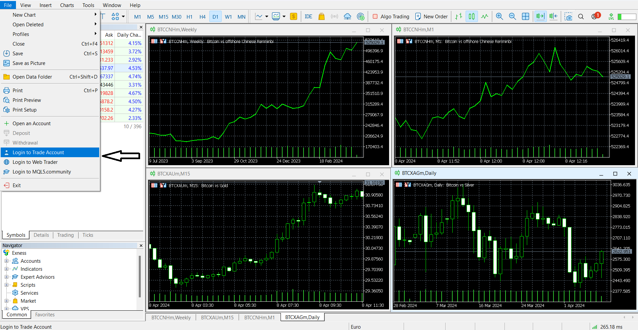
Task: Open the MQL5 IDE editor
Action: click(308, 16)
